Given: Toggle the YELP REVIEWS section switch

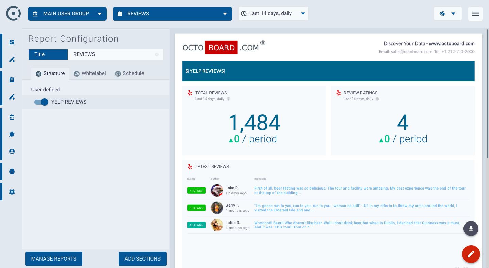Looking at the screenshot, I should (41, 102).
